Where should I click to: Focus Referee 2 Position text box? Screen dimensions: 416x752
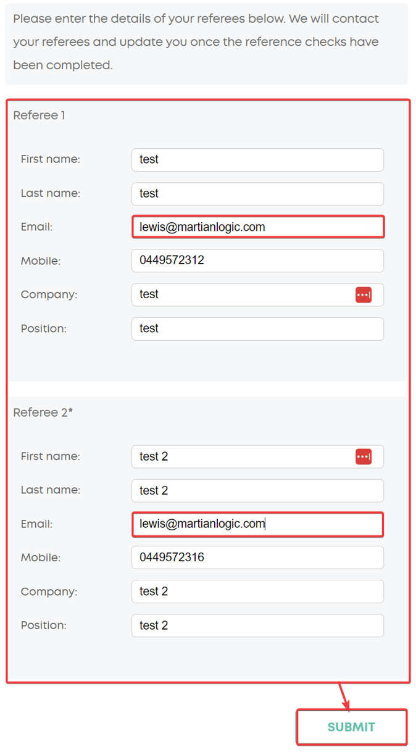[257, 625]
